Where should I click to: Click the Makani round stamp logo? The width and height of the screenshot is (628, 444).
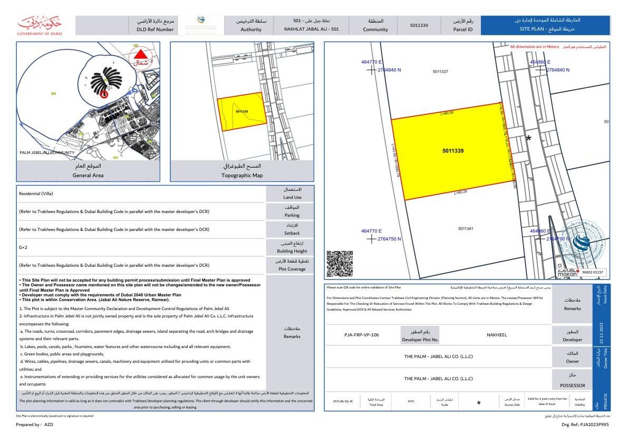pos(582,244)
